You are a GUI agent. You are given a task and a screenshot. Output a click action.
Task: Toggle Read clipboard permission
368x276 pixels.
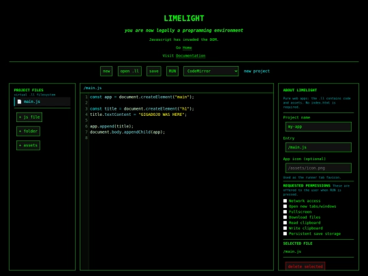(x=285, y=223)
